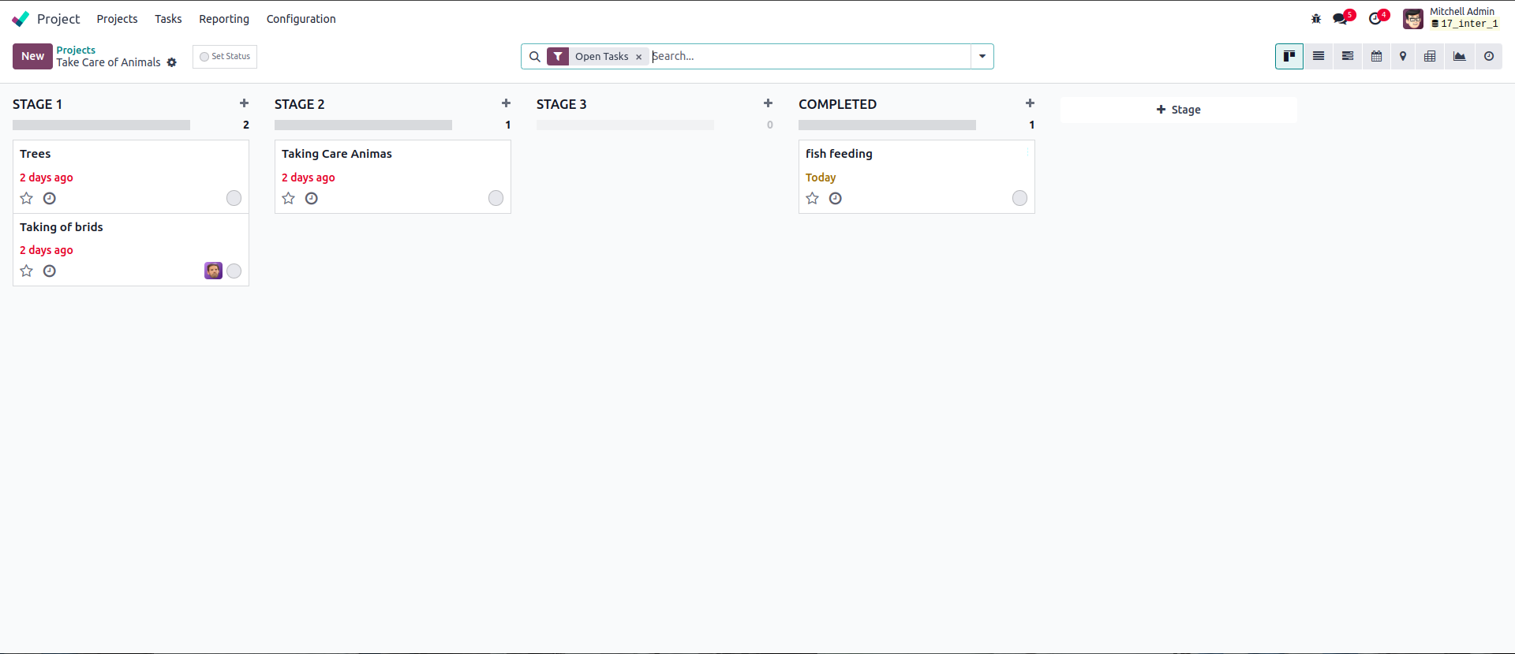Go to the Projects breadcrumb link

[76, 50]
